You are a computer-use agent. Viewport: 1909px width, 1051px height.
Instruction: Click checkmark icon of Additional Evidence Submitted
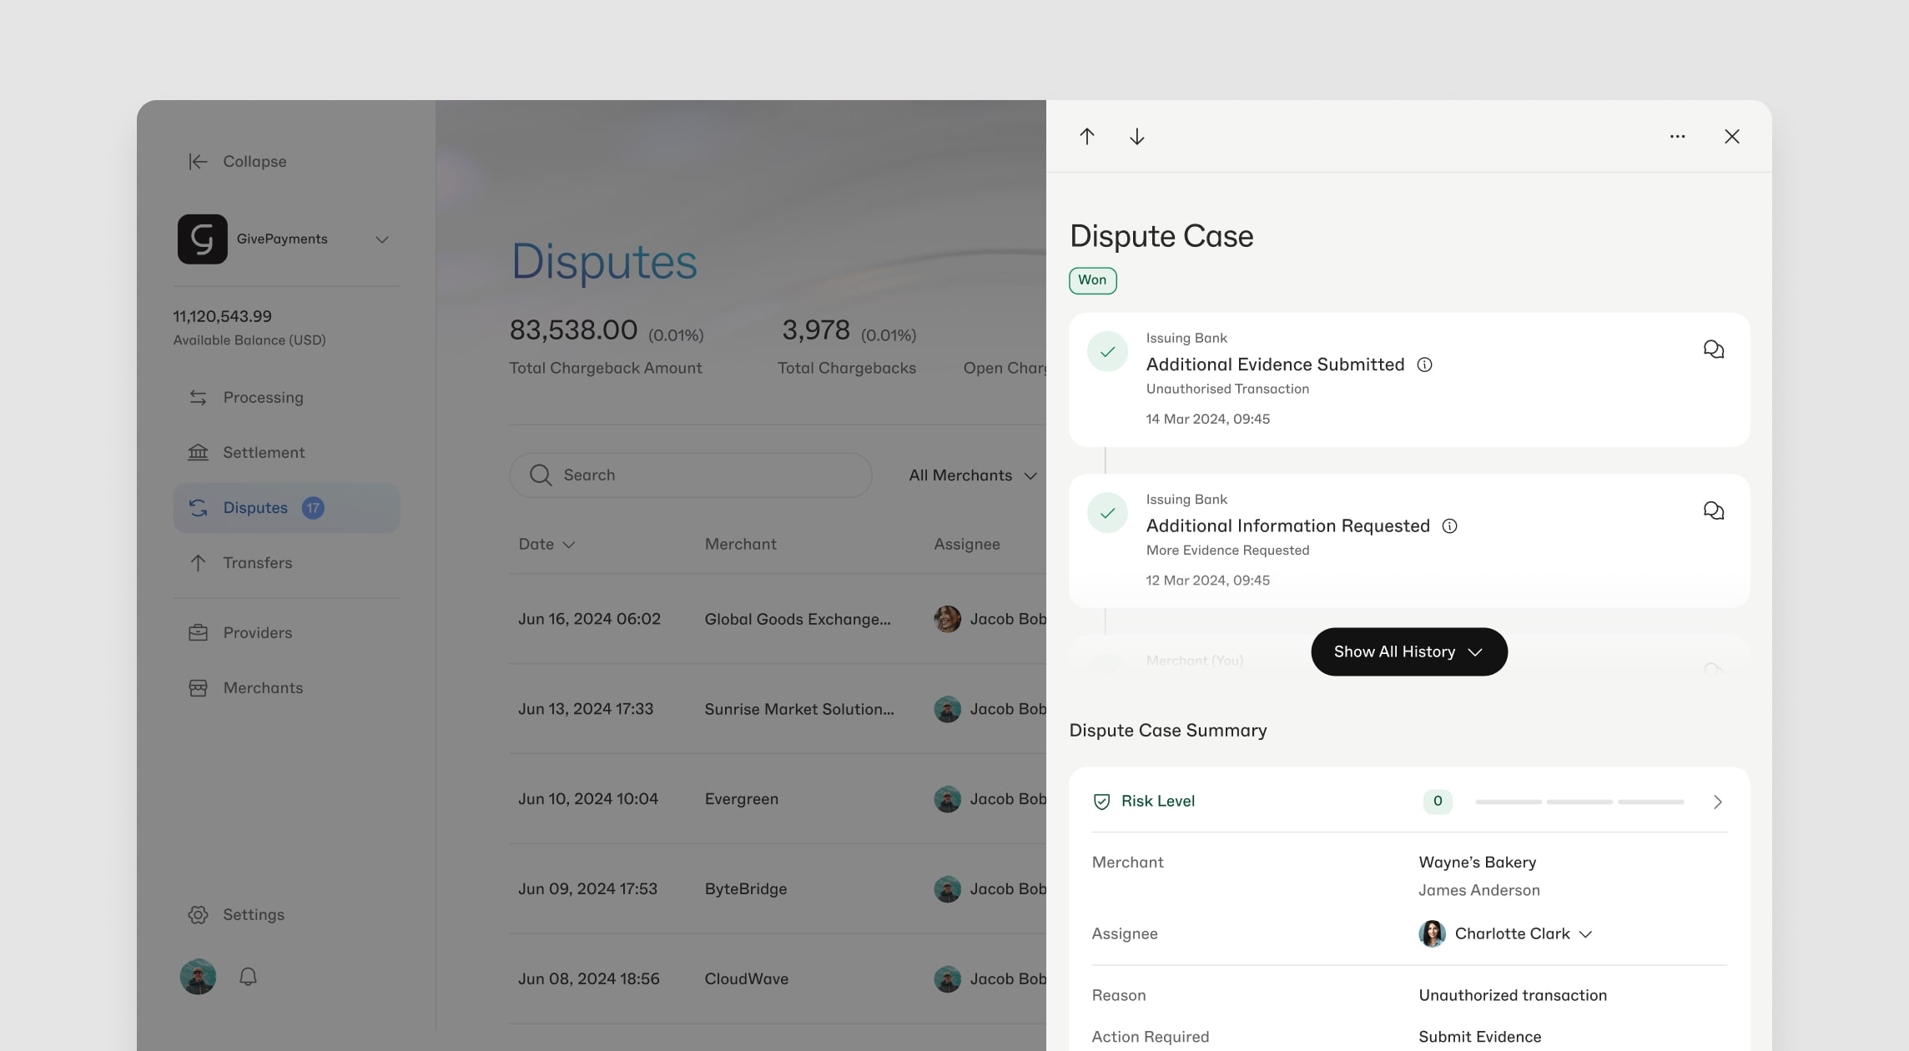pos(1107,352)
